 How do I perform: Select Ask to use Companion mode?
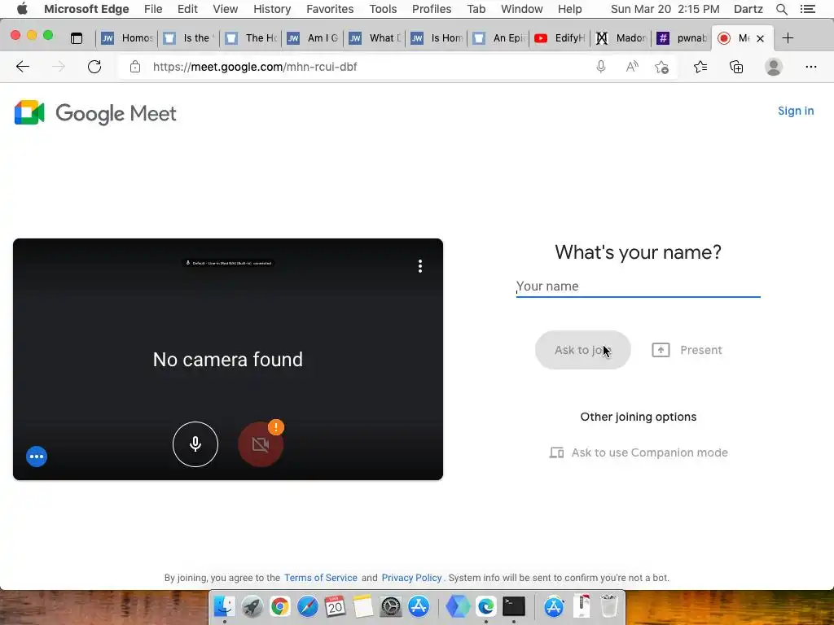(x=639, y=452)
